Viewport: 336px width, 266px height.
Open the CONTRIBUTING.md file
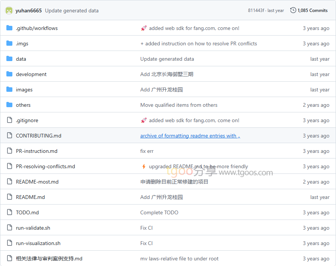(38, 136)
